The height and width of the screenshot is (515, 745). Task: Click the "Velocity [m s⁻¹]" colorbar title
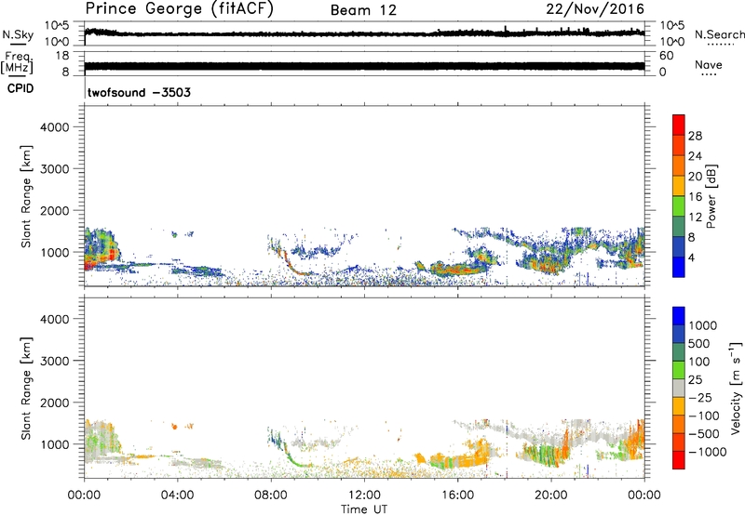tap(736, 388)
